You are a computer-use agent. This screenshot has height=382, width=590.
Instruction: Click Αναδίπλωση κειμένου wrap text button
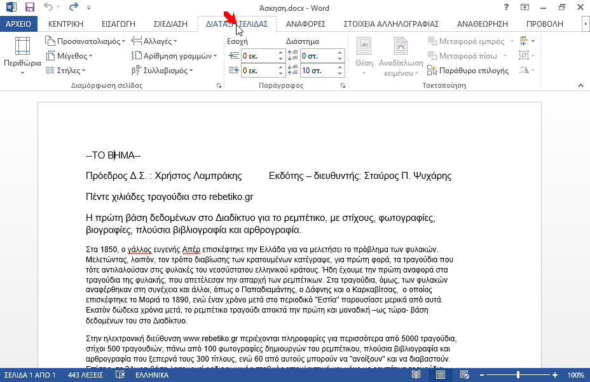coord(401,56)
